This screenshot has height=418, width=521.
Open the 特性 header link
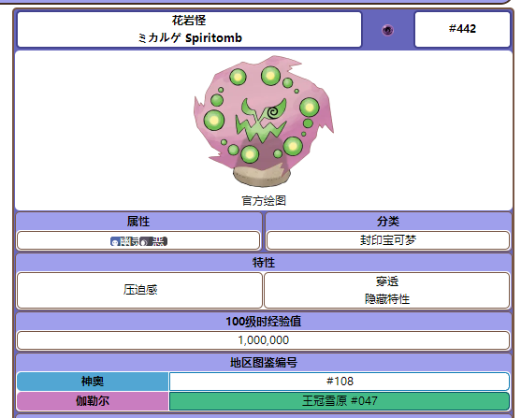[x=264, y=263]
